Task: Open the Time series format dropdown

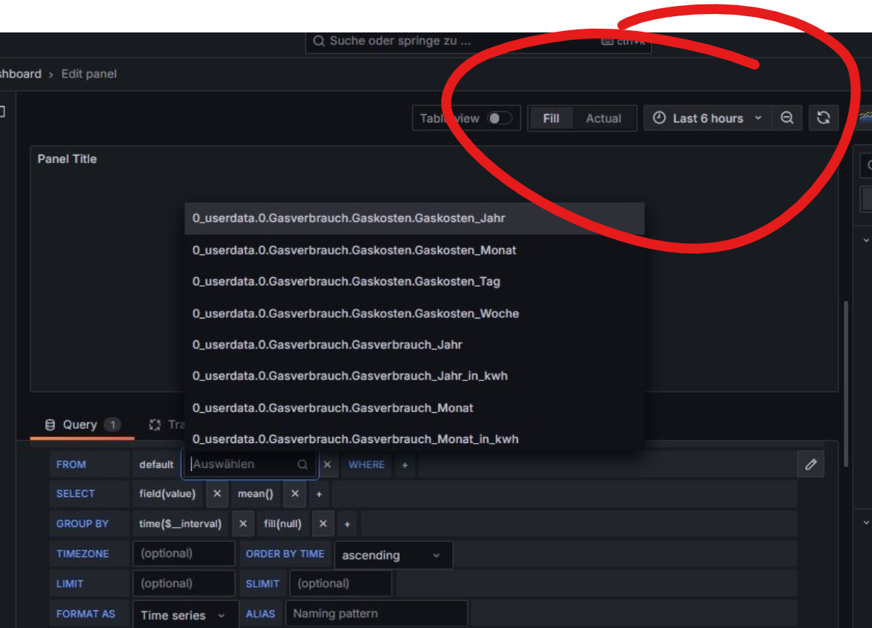Action: [185, 615]
